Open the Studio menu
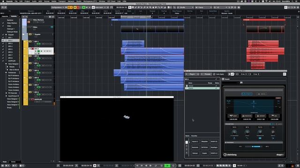This screenshot has height=168, width=300. click(x=79, y=1)
